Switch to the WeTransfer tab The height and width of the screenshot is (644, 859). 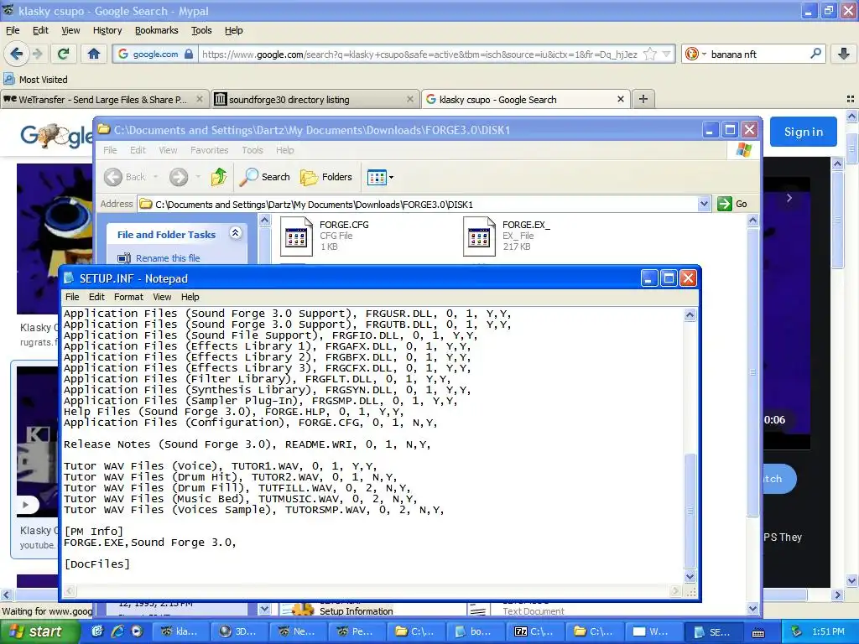click(104, 99)
